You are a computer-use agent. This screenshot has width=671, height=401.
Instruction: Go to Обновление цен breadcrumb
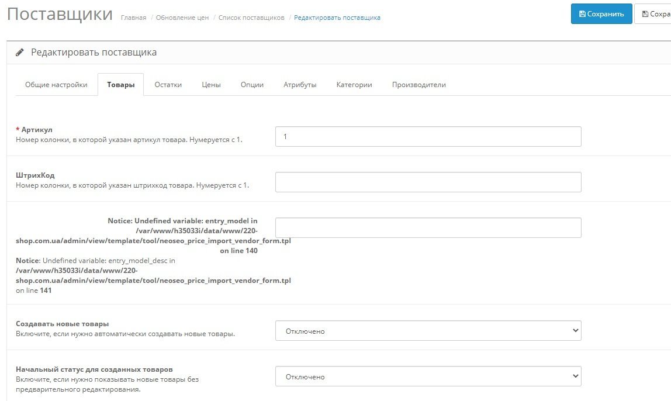[x=182, y=18]
